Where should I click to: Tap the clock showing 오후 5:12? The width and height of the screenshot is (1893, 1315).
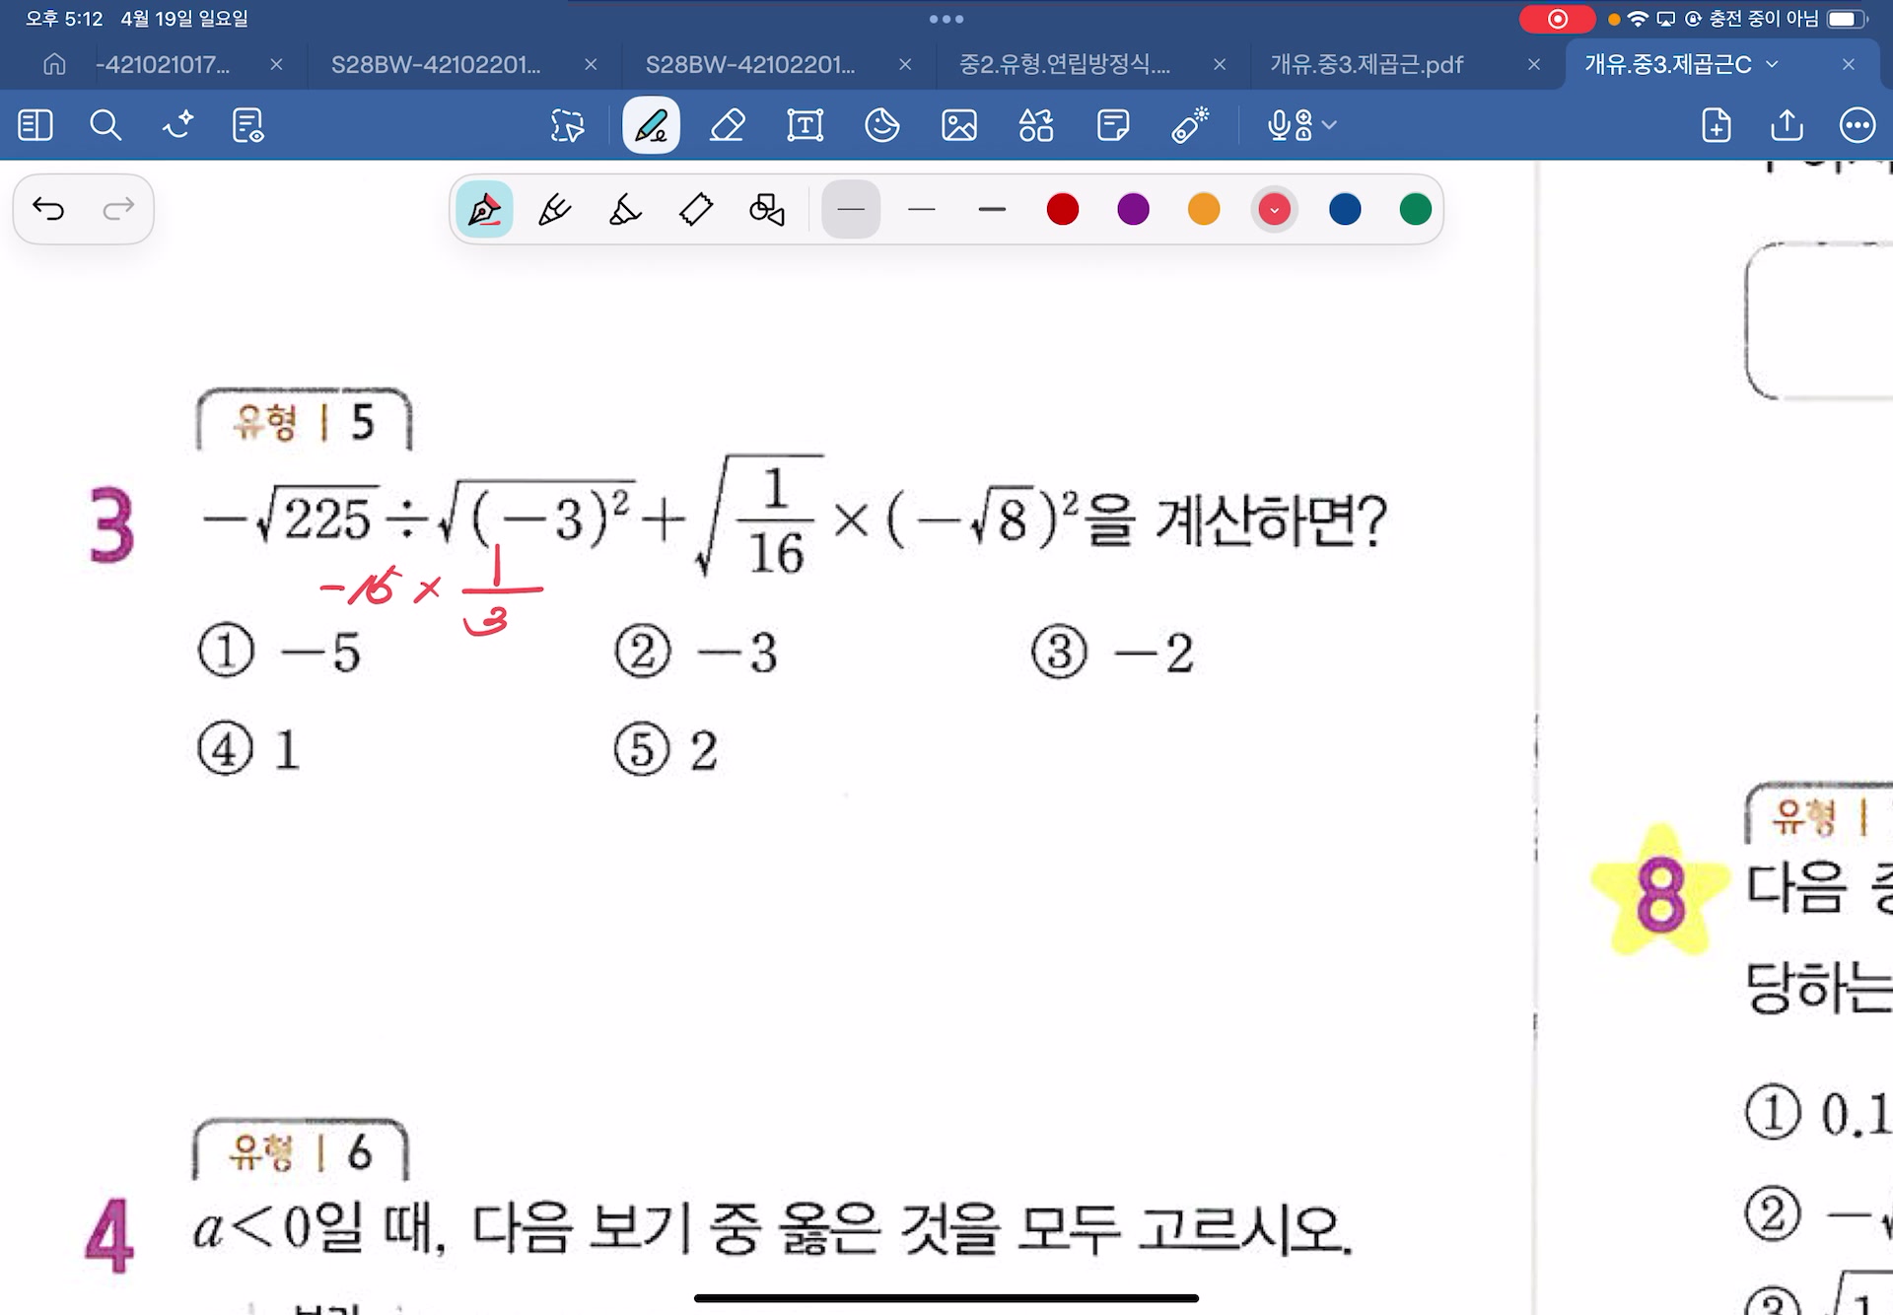pyautogui.click(x=64, y=19)
